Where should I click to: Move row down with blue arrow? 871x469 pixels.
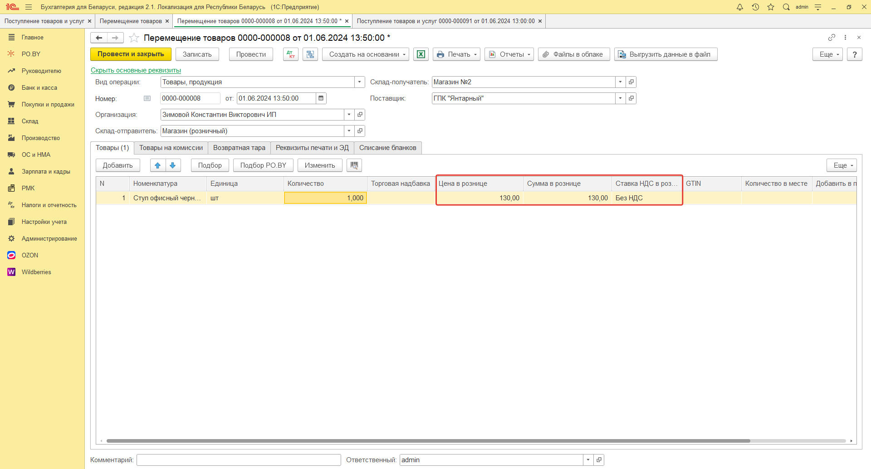tap(173, 165)
